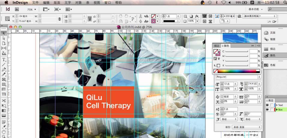Select the Page tool

(x=4, y=43)
